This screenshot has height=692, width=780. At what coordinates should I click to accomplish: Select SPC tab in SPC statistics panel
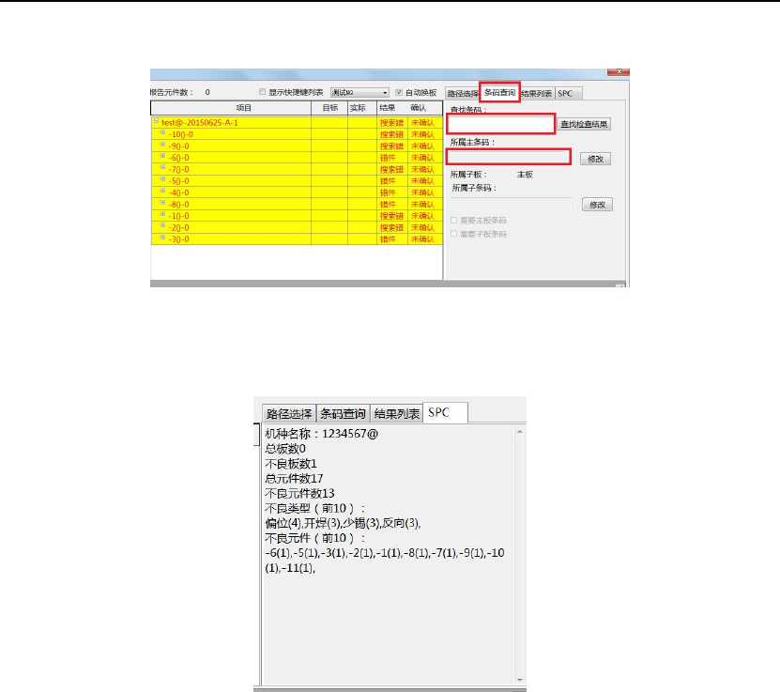click(x=445, y=412)
